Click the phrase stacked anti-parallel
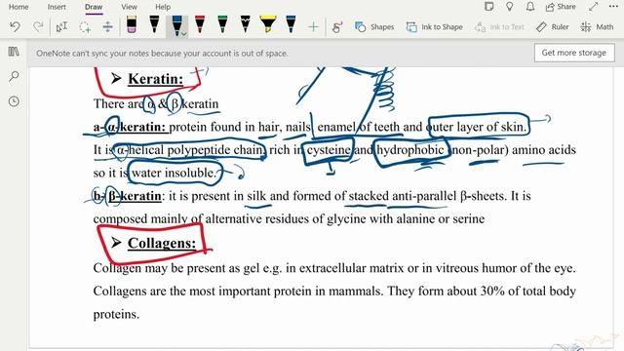 (403, 196)
